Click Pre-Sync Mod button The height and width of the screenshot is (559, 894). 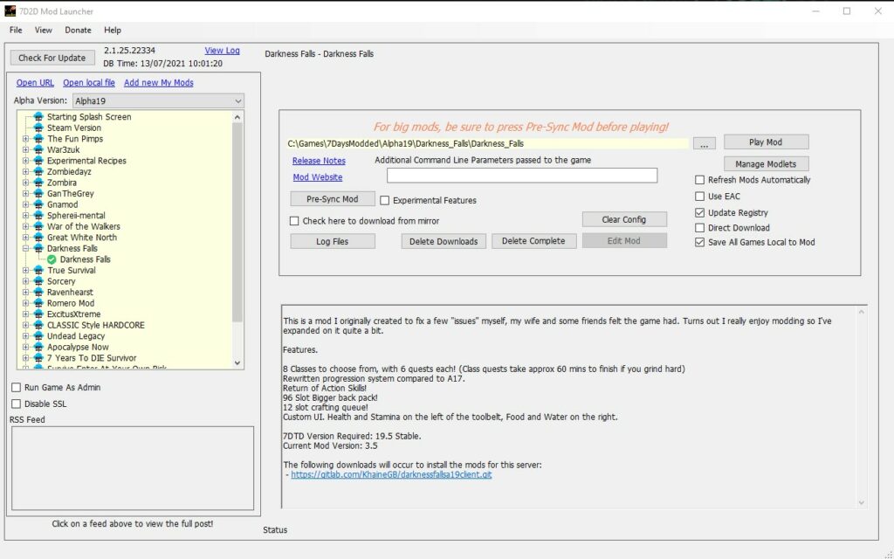tap(333, 199)
